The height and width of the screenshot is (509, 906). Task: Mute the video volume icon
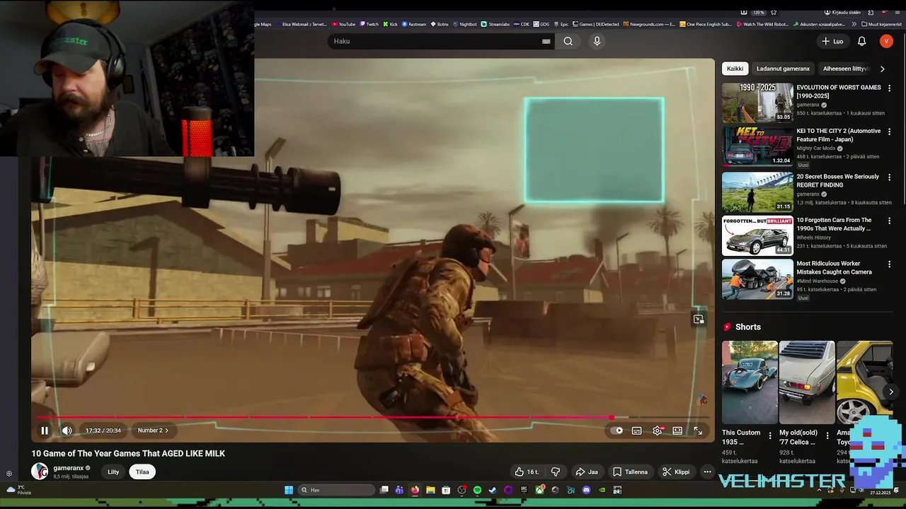click(x=67, y=431)
